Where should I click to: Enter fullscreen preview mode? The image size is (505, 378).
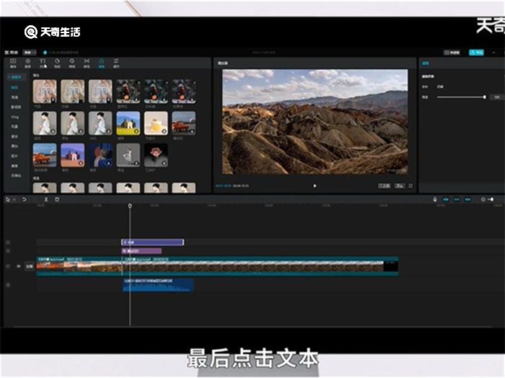pyautogui.click(x=410, y=186)
